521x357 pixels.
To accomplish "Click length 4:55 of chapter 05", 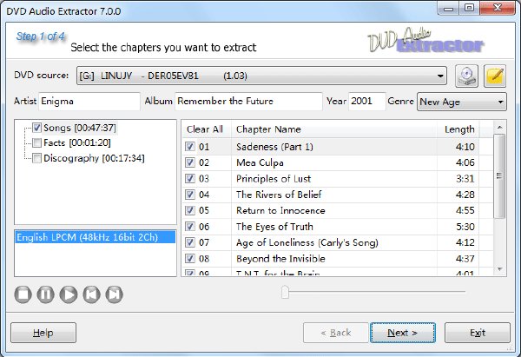I will pos(465,210).
